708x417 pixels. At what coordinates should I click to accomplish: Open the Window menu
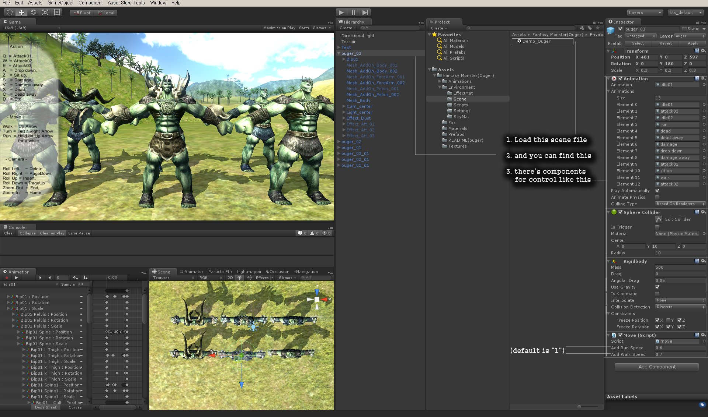click(158, 3)
